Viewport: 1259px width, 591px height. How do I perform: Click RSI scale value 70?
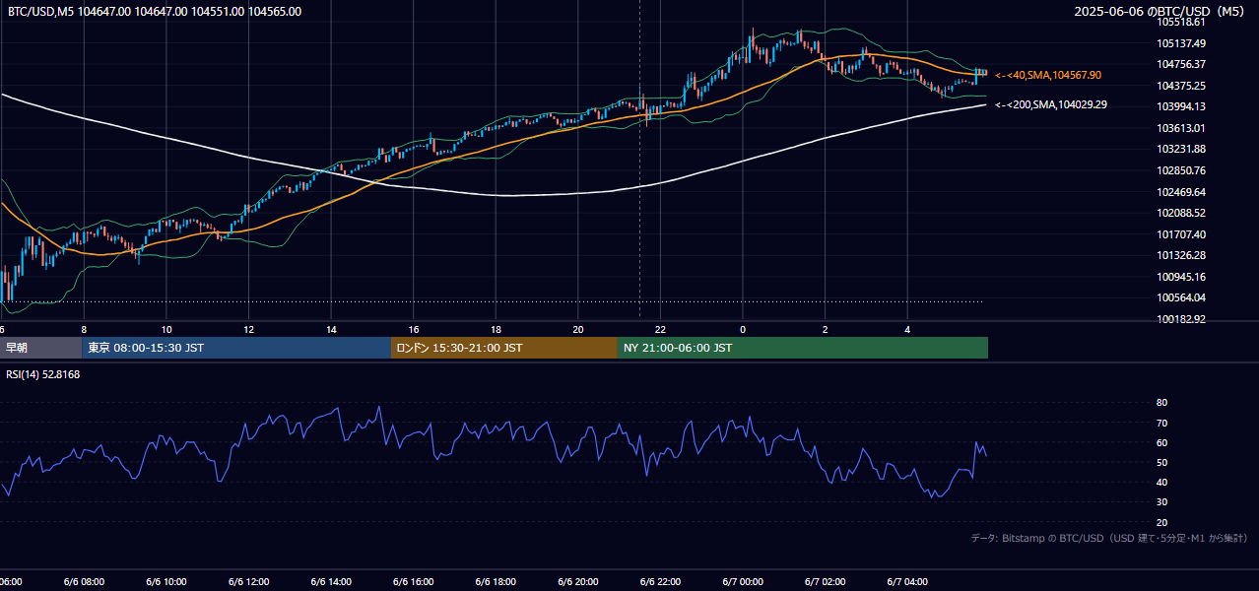[1161, 423]
